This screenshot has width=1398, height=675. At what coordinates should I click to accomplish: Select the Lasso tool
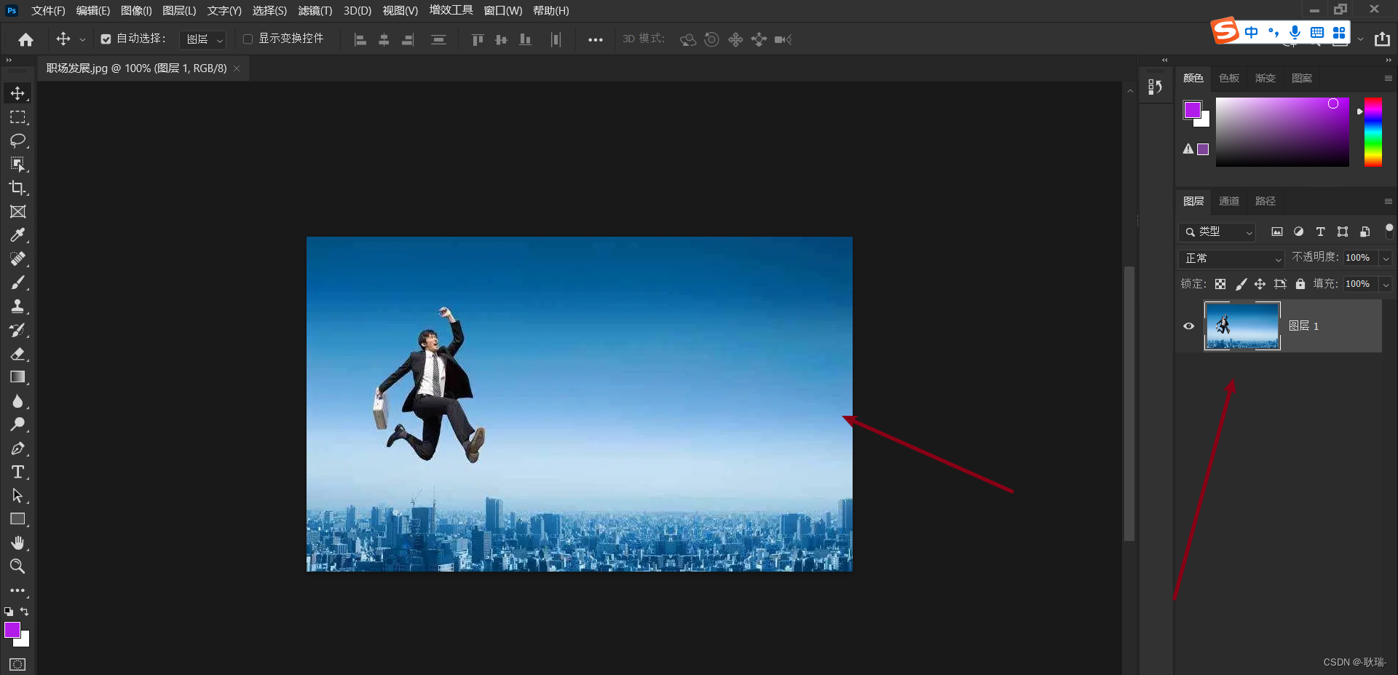[17, 141]
